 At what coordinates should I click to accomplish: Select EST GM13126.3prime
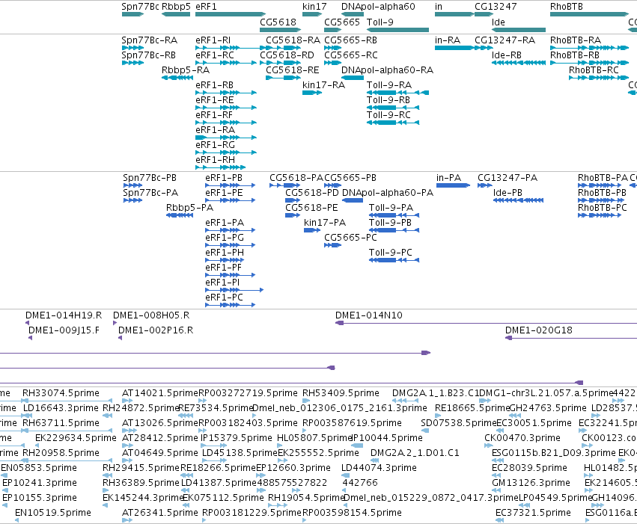tap(531, 483)
